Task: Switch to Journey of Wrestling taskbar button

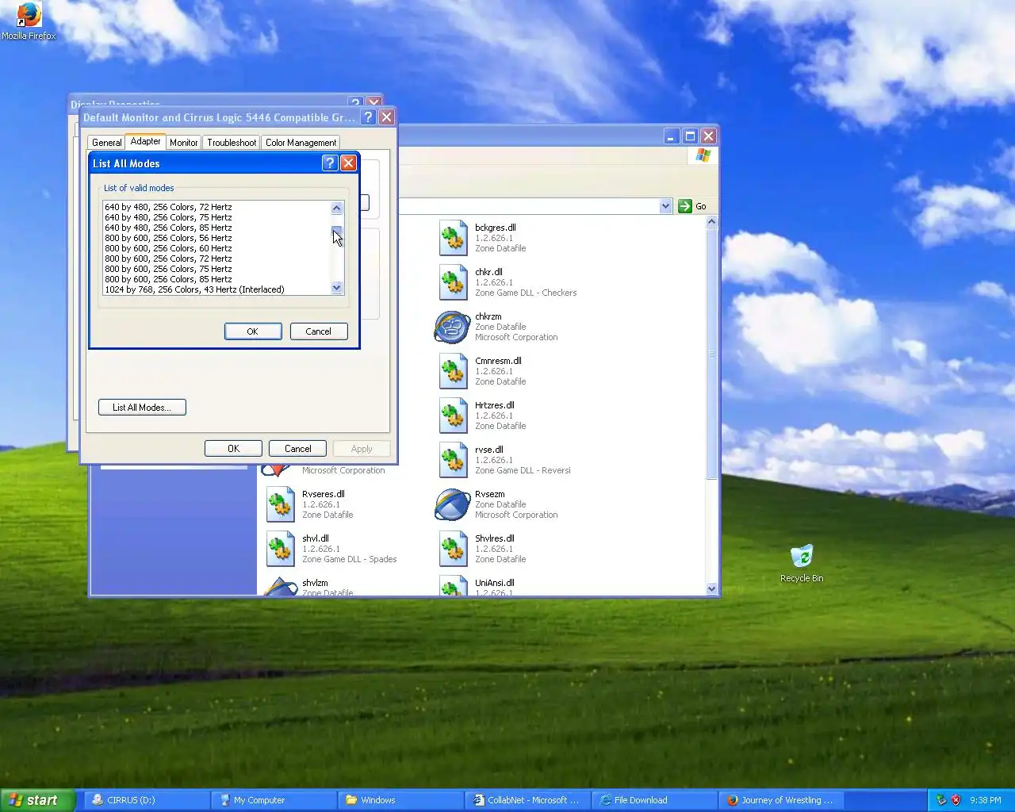Action: coord(781,800)
